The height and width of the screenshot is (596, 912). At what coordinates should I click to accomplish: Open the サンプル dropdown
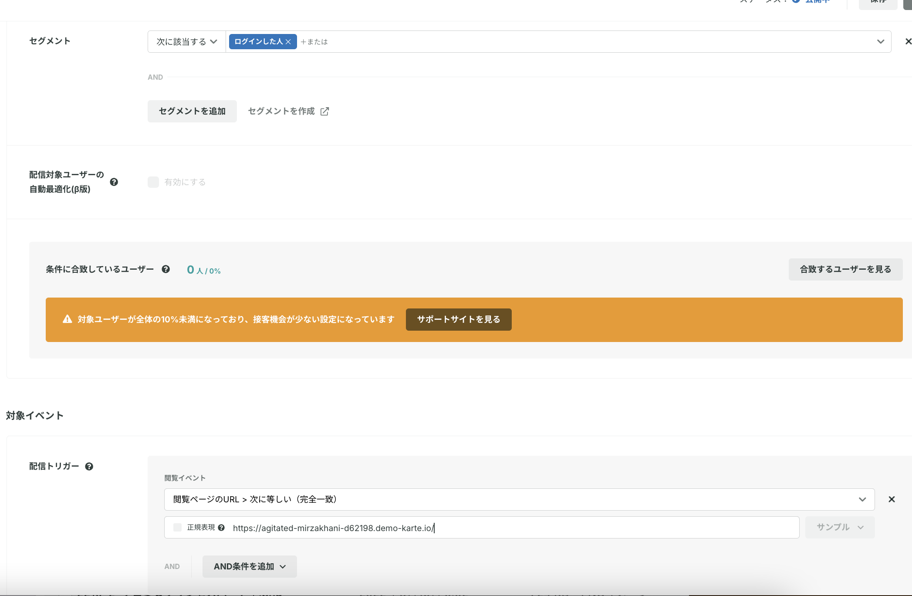pyautogui.click(x=840, y=527)
